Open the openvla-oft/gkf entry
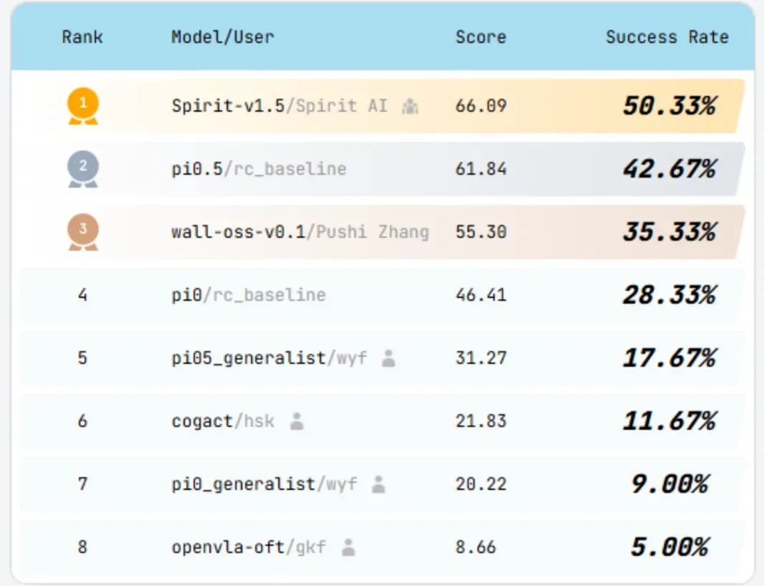This screenshot has height=586, width=765. pyautogui.click(x=249, y=547)
